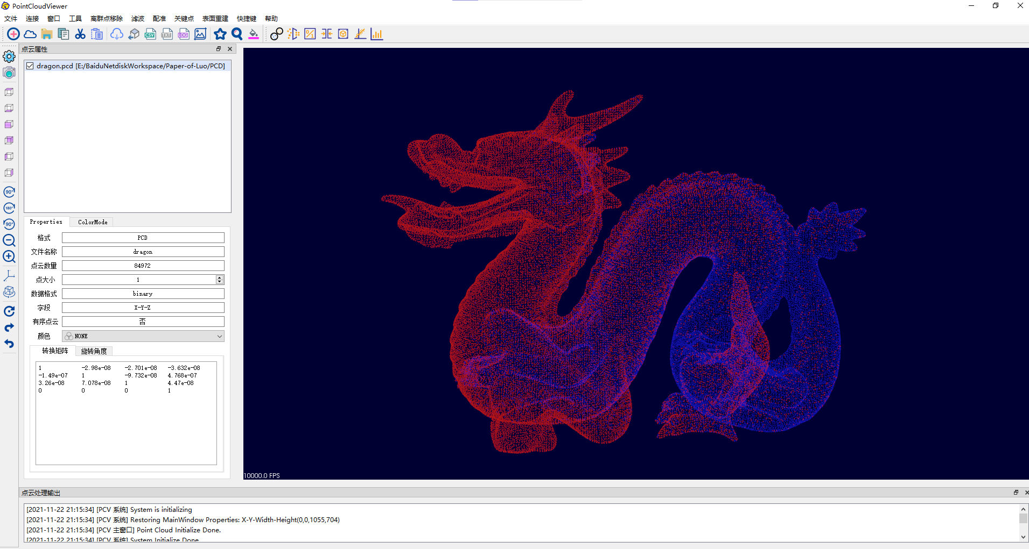
Task: Click the cloud icon in the toolbar
Action: [x=30, y=34]
